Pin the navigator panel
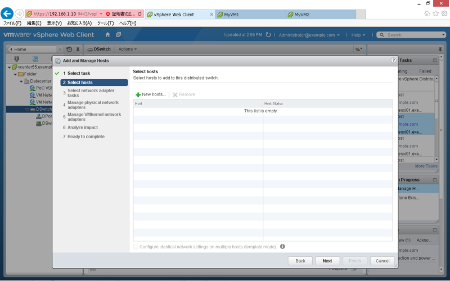 (x=78, y=49)
